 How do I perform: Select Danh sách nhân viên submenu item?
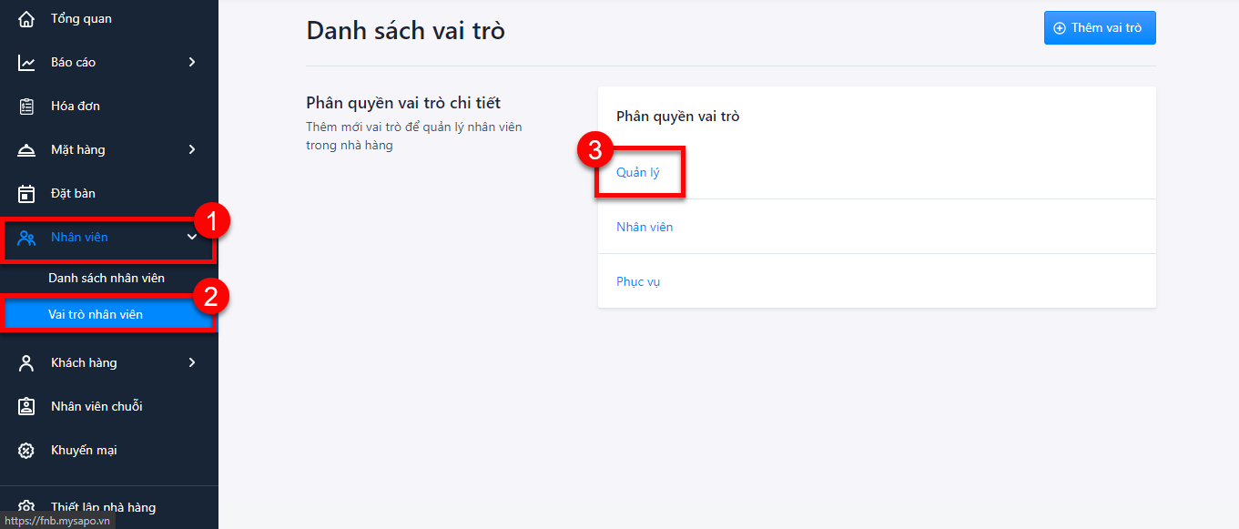coord(109,278)
